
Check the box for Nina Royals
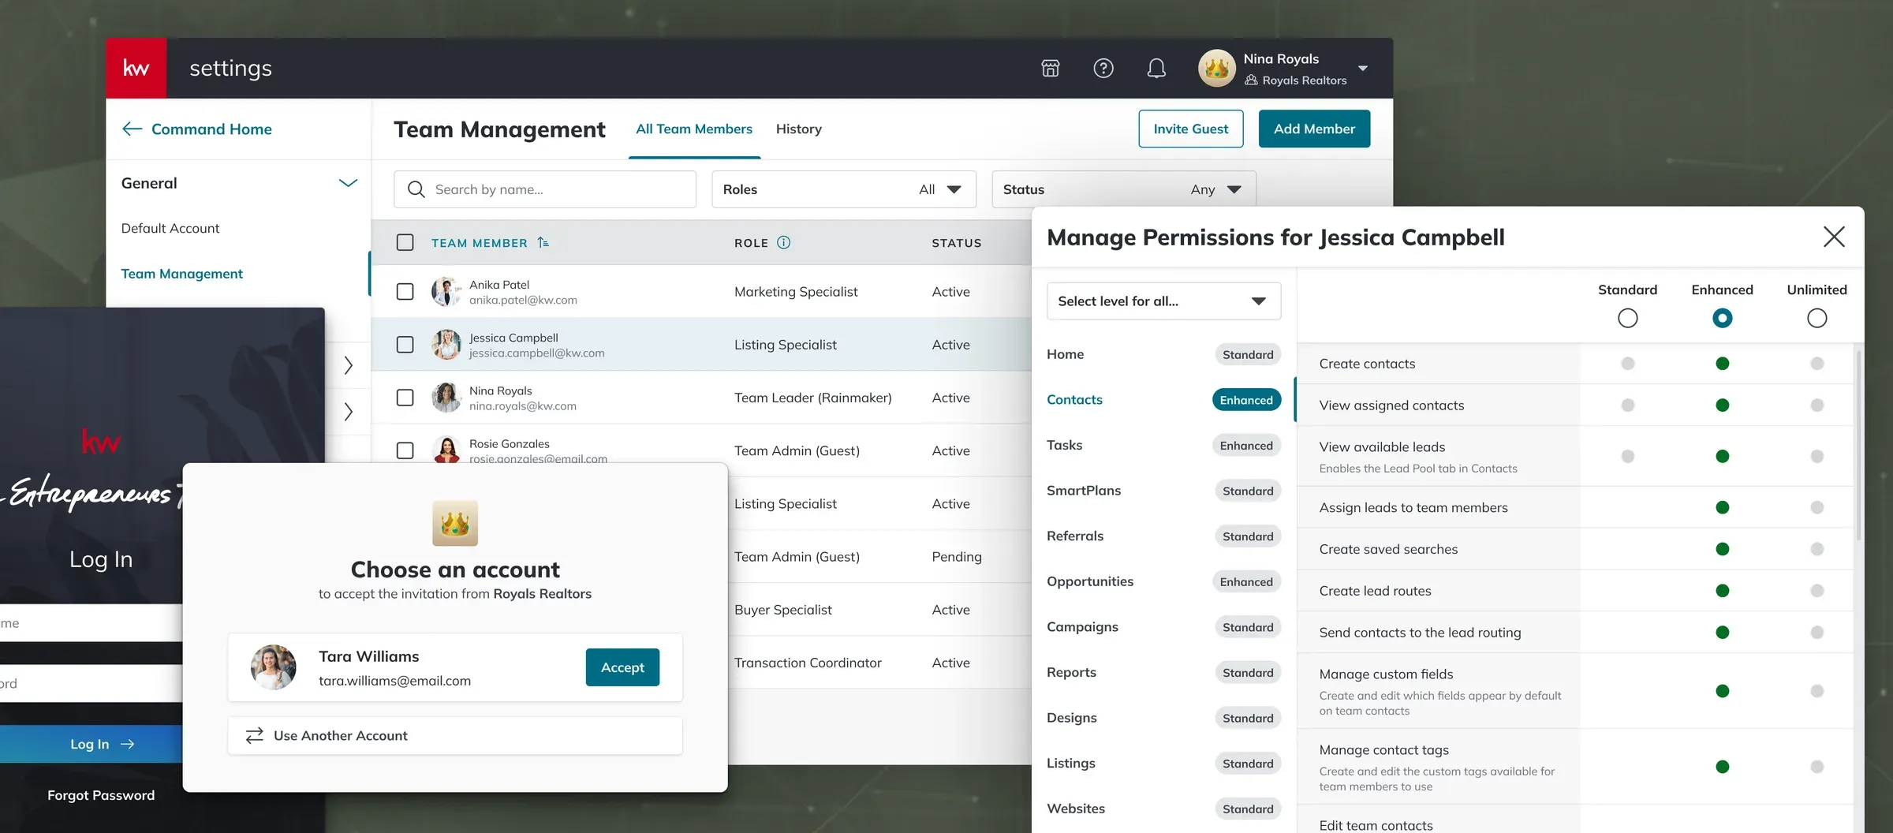tap(405, 398)
